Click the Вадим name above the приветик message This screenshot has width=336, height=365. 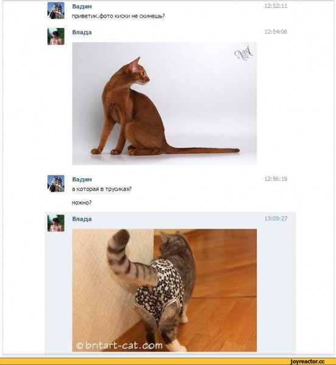(82, 6)
